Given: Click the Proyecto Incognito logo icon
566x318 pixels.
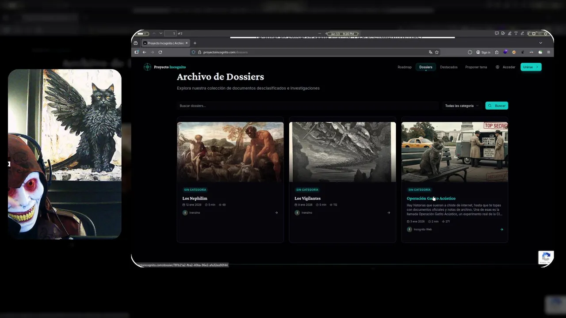Looking at the screenshot, I should click(x=147, y=67).
